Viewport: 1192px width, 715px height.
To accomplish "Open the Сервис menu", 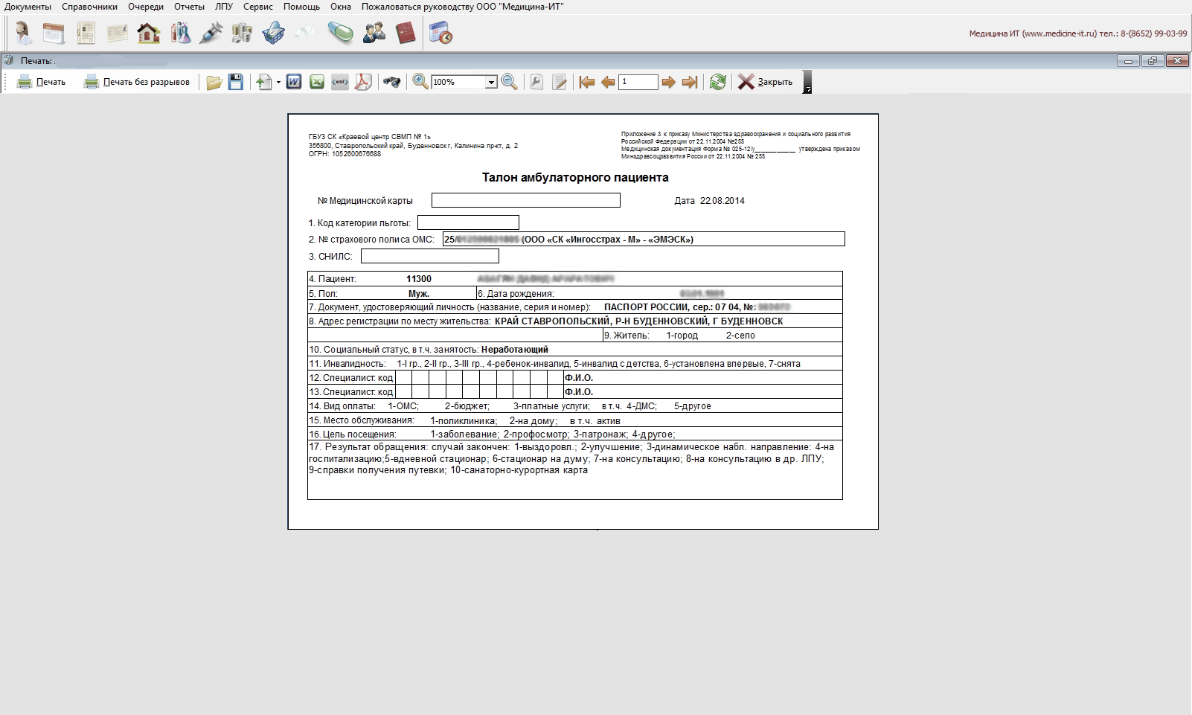I will [258, 7].
